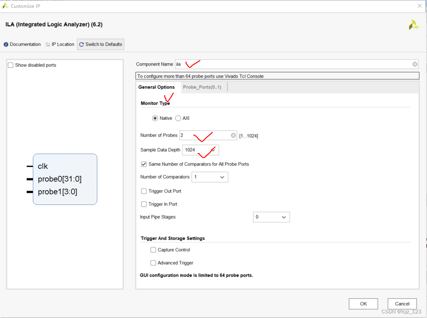Viewport: 427px width, 318px height.
Task: Click the 64 probe ports Tcl Console notice
Action: (277, 76)
